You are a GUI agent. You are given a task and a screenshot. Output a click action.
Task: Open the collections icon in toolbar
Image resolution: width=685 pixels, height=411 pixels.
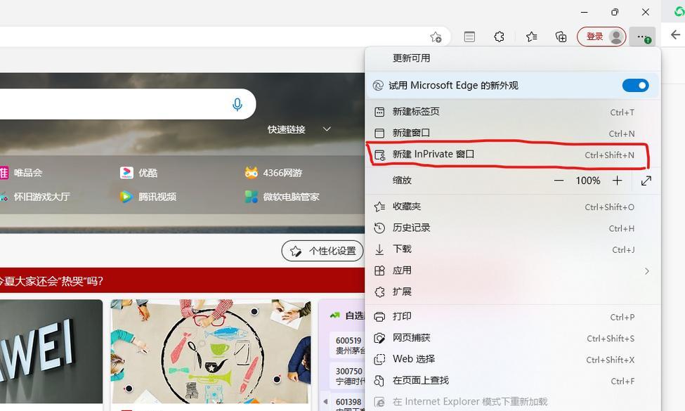coord(561,37)
